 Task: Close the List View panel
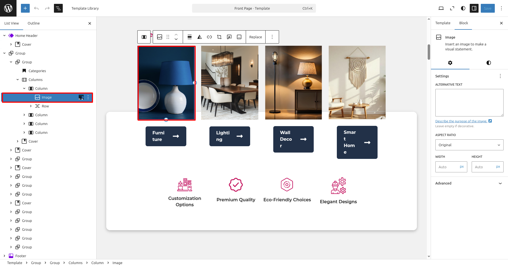(x=90, y=23)
